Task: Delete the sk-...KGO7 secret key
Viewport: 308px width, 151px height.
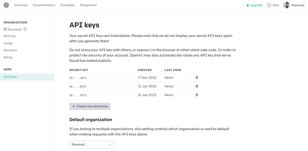Action: click(x=197, y=86)
